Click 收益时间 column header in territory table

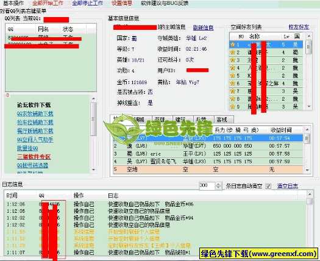click(281, 130)
